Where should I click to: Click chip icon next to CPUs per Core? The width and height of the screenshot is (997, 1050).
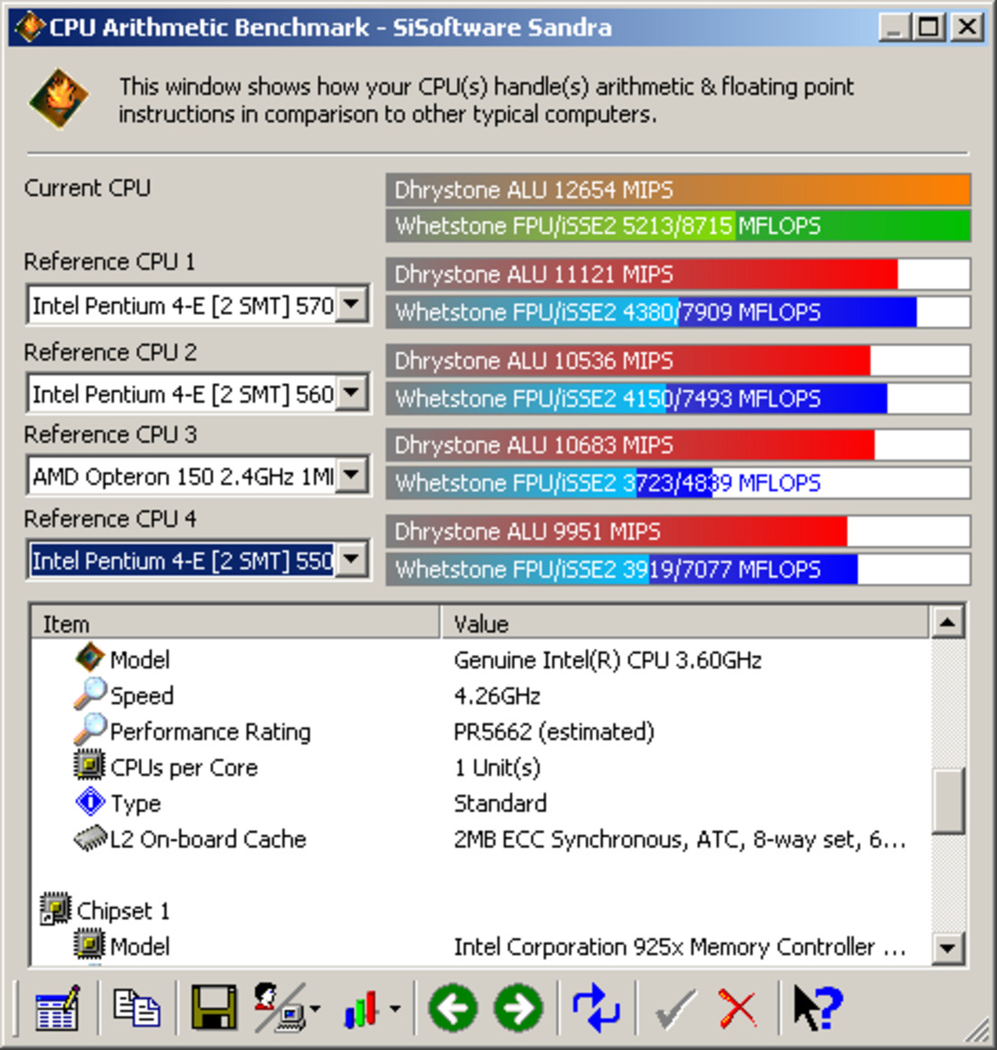pos(89,766)
